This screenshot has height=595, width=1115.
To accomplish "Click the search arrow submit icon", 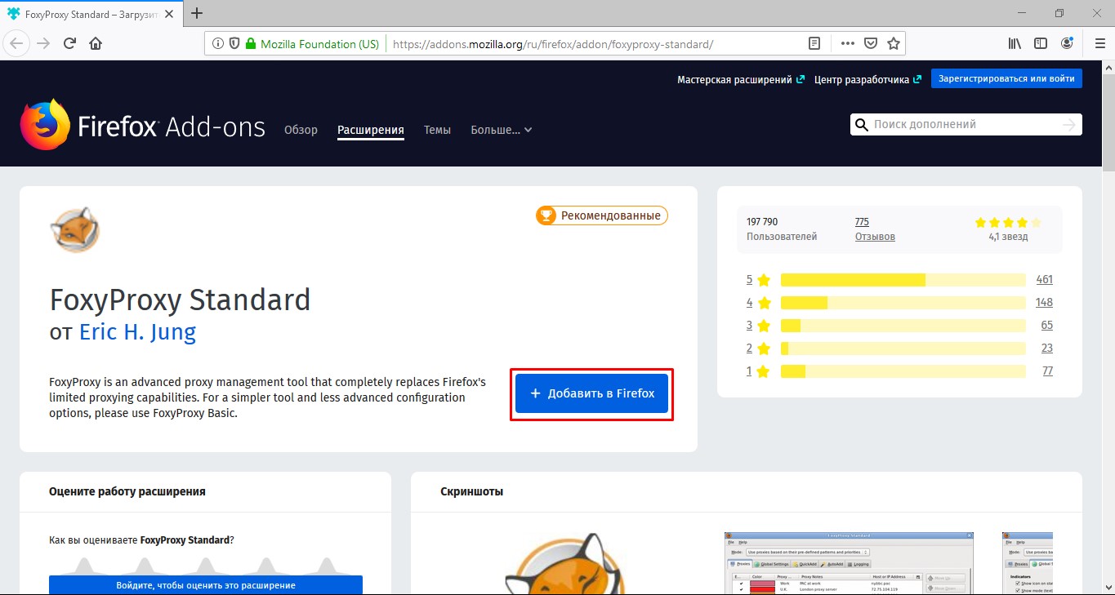I will [1069, 125].
